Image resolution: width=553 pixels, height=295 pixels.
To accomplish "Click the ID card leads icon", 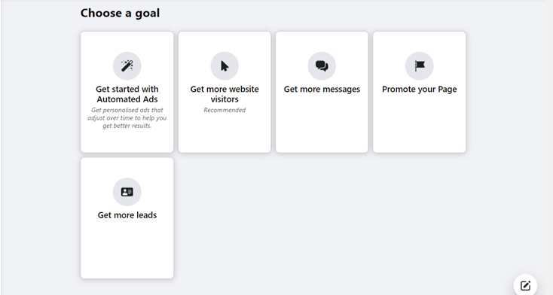I will (x=127, y=192).
